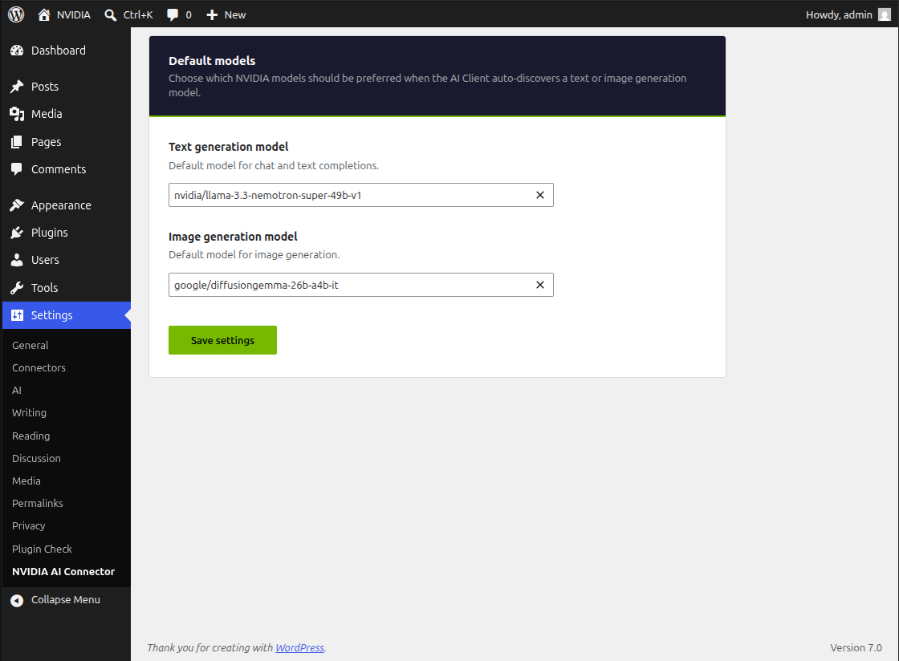Click the Tools wrench icon
Image resolution: width=899 pixels, height=661 pixels.
[x=17, y=287]
